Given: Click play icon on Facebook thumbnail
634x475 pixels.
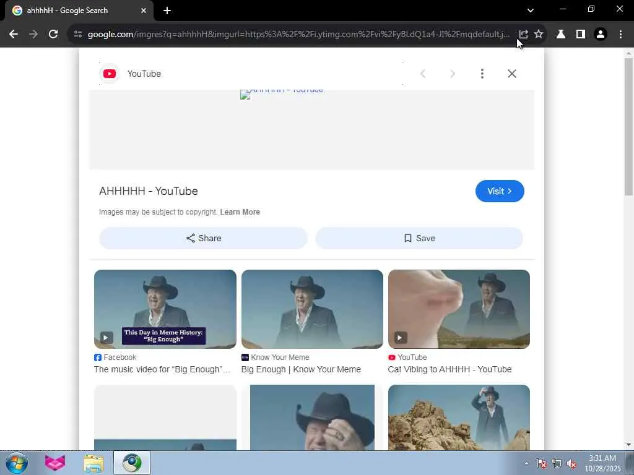Looking at the screenshot, I should click(x=106, y=337).
